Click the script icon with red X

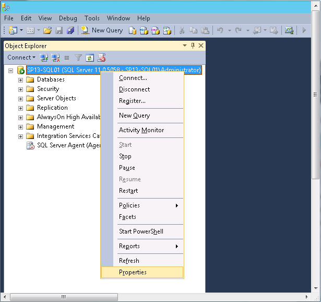click(101, 58)
